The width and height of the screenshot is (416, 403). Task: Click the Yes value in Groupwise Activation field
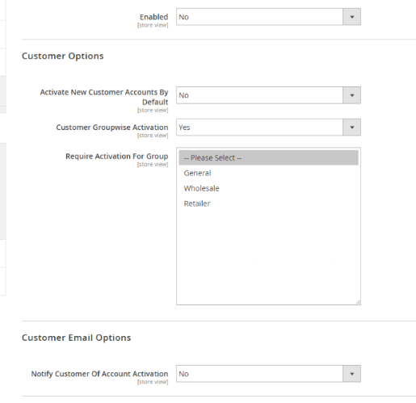pos(184,128)
